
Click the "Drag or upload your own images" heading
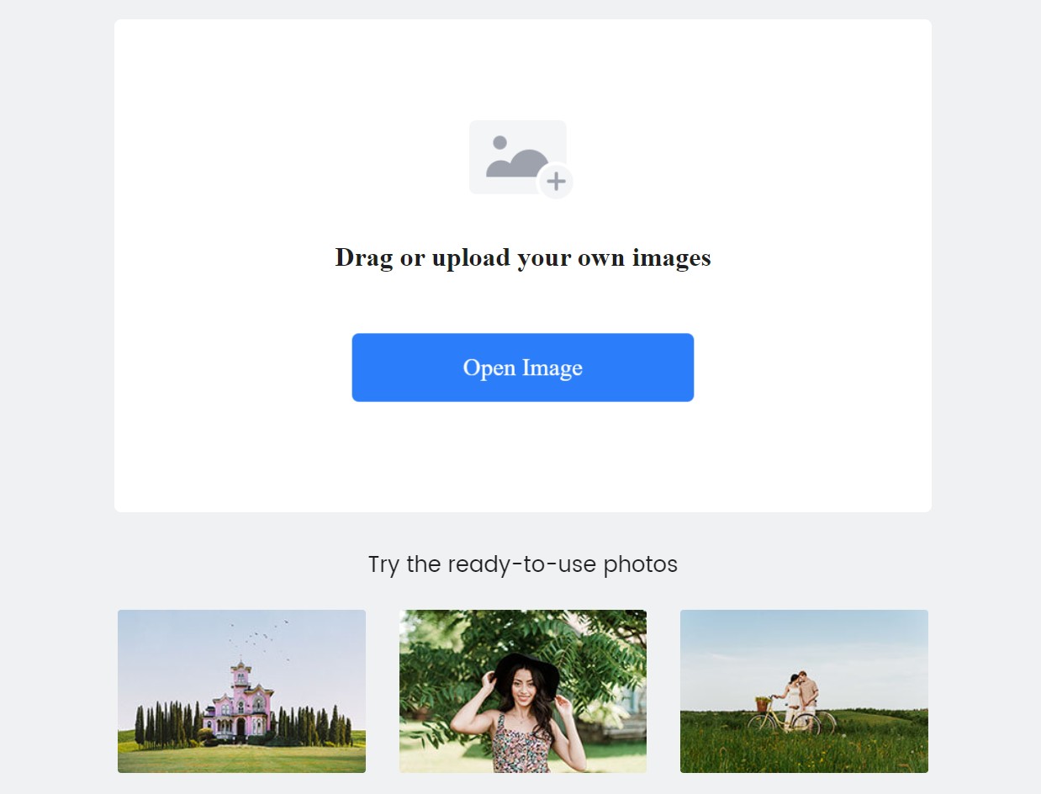(523, 257)
